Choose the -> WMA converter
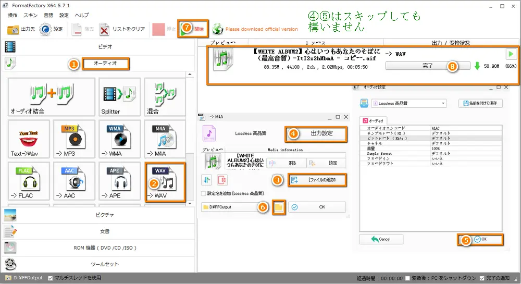The image size is (521, 284). (120, 139)
